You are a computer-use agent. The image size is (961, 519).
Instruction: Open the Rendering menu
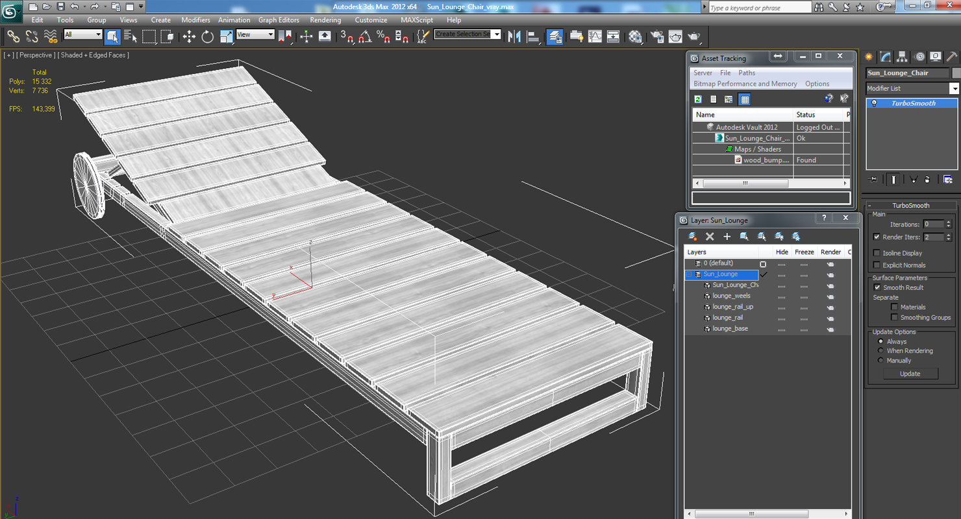tap(325, 20)
